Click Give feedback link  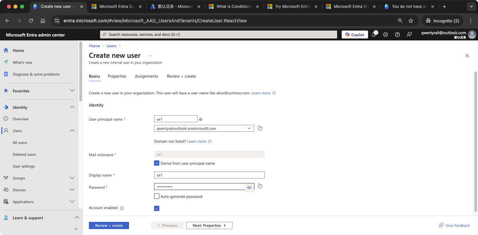[454, 225]
